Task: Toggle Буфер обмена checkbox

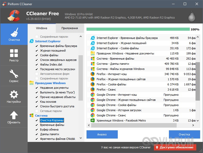Action: click(37, 130)
